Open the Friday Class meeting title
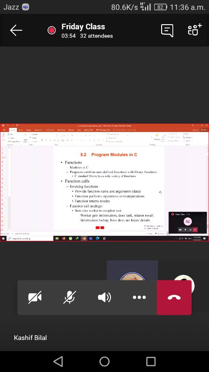Image resolution: width=209 pixels, height=372 pixels. (x=83, y=27)
